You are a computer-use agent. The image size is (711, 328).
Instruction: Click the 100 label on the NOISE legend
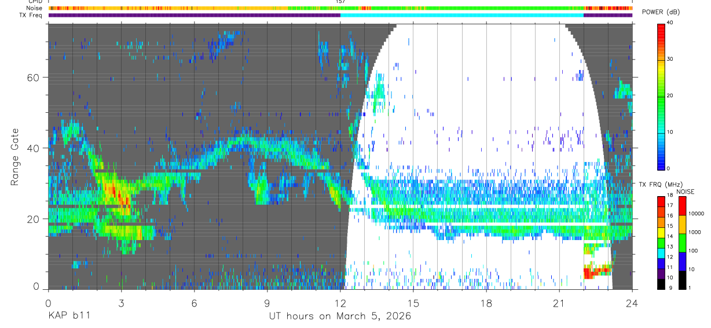693,250
